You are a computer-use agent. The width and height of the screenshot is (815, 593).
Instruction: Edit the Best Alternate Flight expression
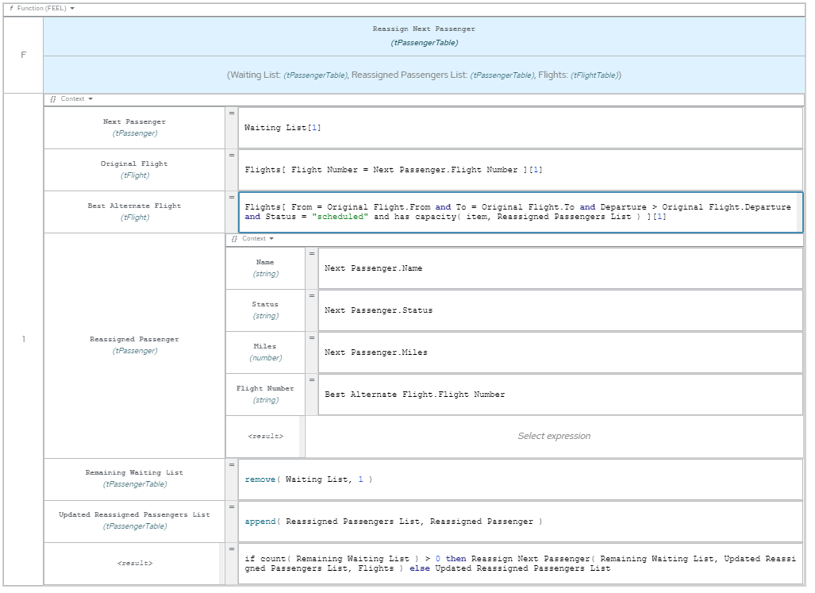coord(521,212)
